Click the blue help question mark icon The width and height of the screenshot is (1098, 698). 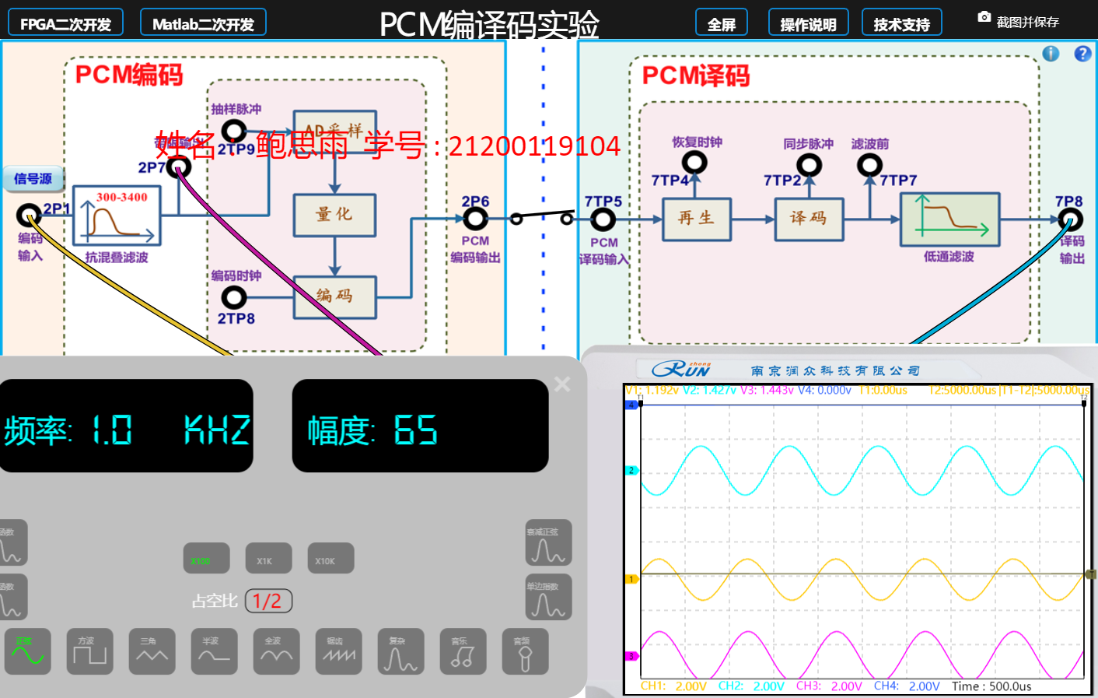pos(1082,54)
